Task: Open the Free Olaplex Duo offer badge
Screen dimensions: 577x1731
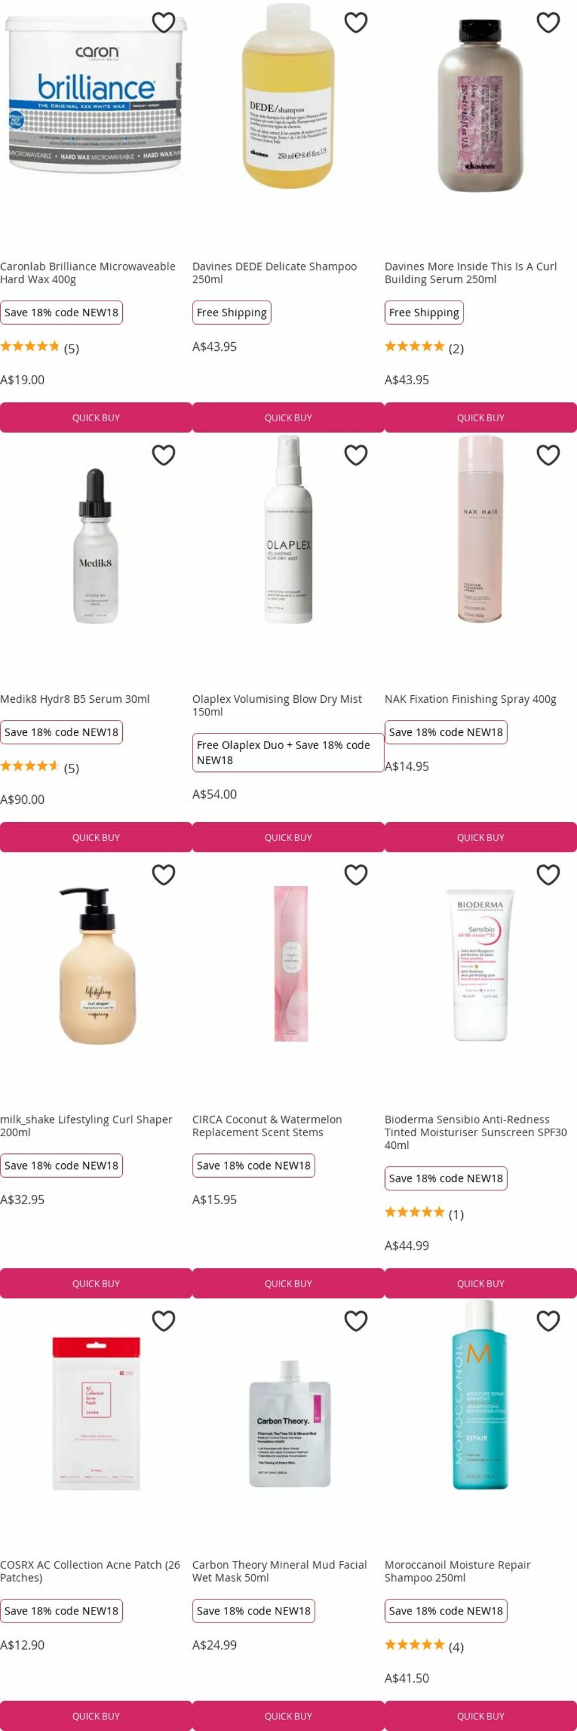Action: pyautogui.click(x=288, y=752)
